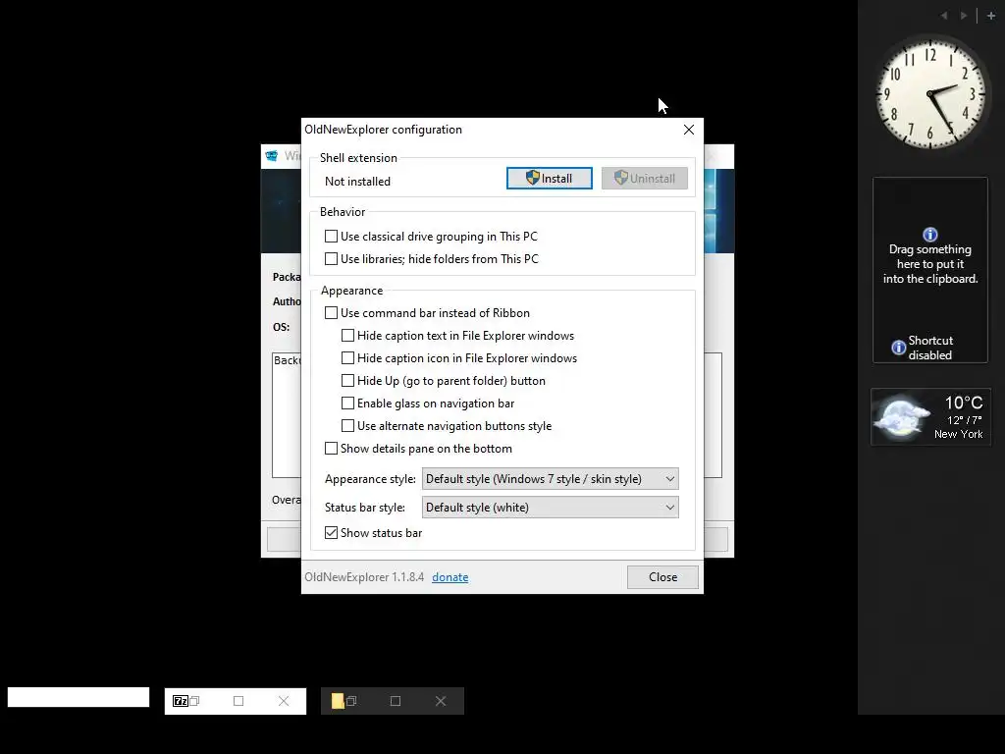Restore the minimized folder window

click(x=351, y=701)
